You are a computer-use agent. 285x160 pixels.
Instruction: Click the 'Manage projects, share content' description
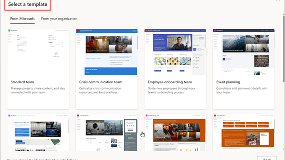[x=38, y=90]
